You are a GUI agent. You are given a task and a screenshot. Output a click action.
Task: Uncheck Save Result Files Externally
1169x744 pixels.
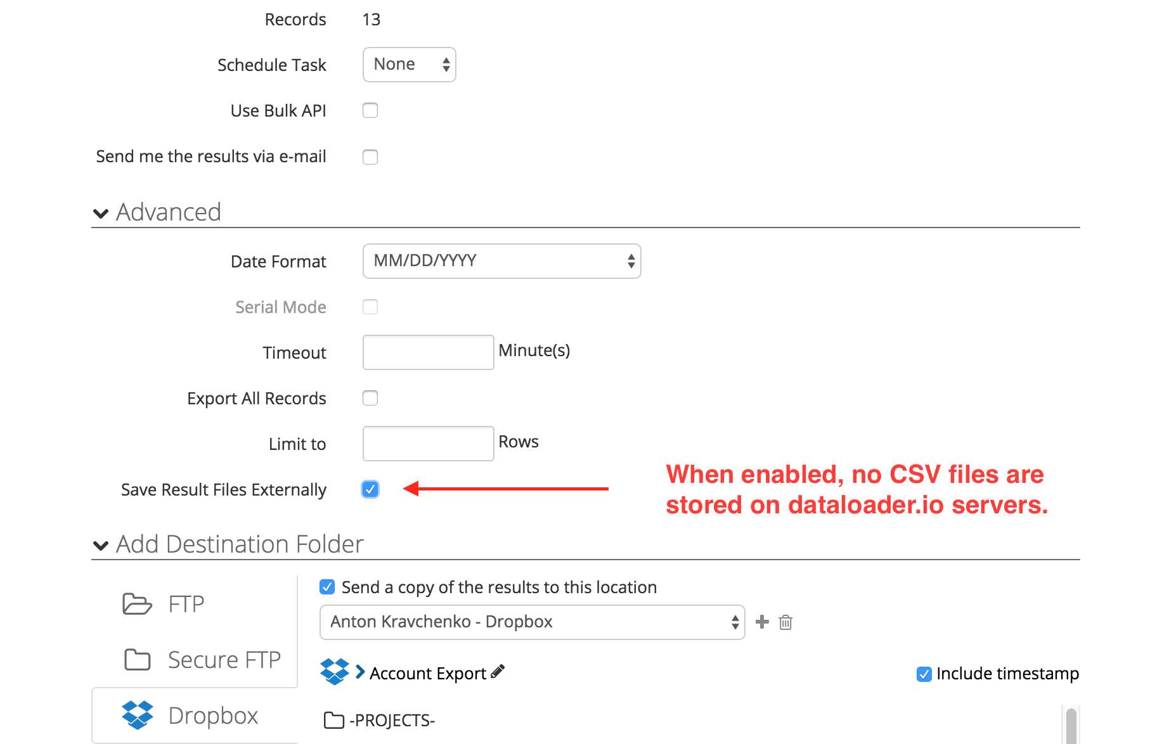370,489
